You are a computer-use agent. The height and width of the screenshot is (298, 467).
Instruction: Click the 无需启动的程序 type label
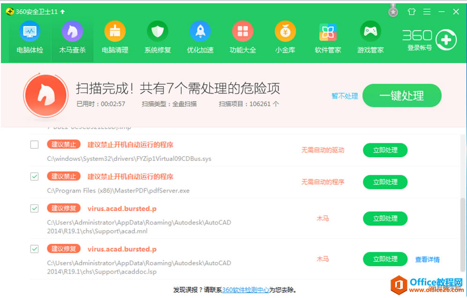(x=323, y=182)
